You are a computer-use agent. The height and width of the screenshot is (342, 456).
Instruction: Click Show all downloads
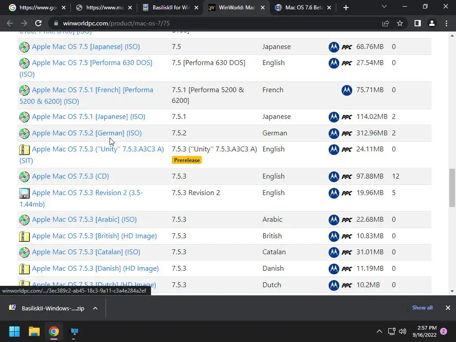tap(422, 308)
